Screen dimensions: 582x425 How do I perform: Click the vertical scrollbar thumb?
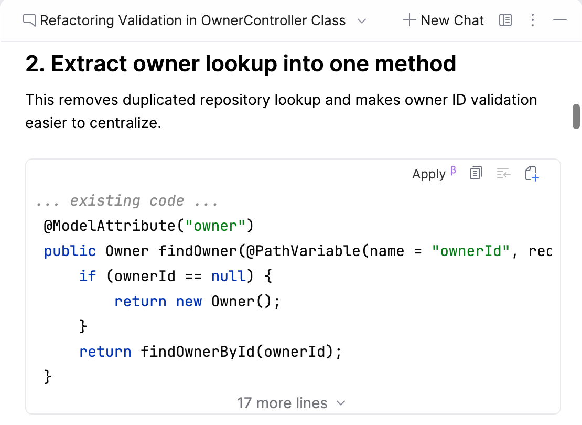point(576,116)
